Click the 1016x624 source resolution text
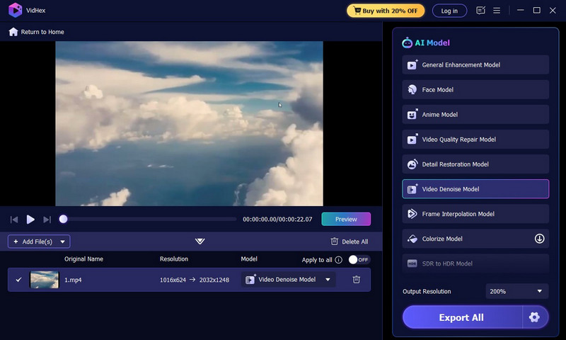This screenshot has width=566, height=340. pyautogui.click(x=173, y=280)
